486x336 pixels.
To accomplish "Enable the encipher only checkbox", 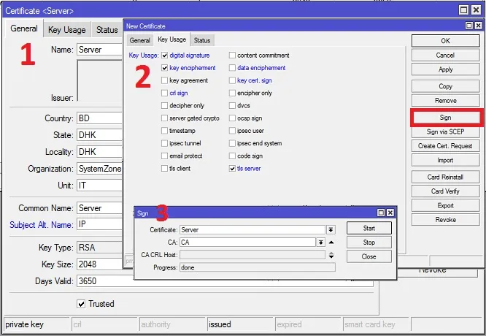I will tap(232, 93).
